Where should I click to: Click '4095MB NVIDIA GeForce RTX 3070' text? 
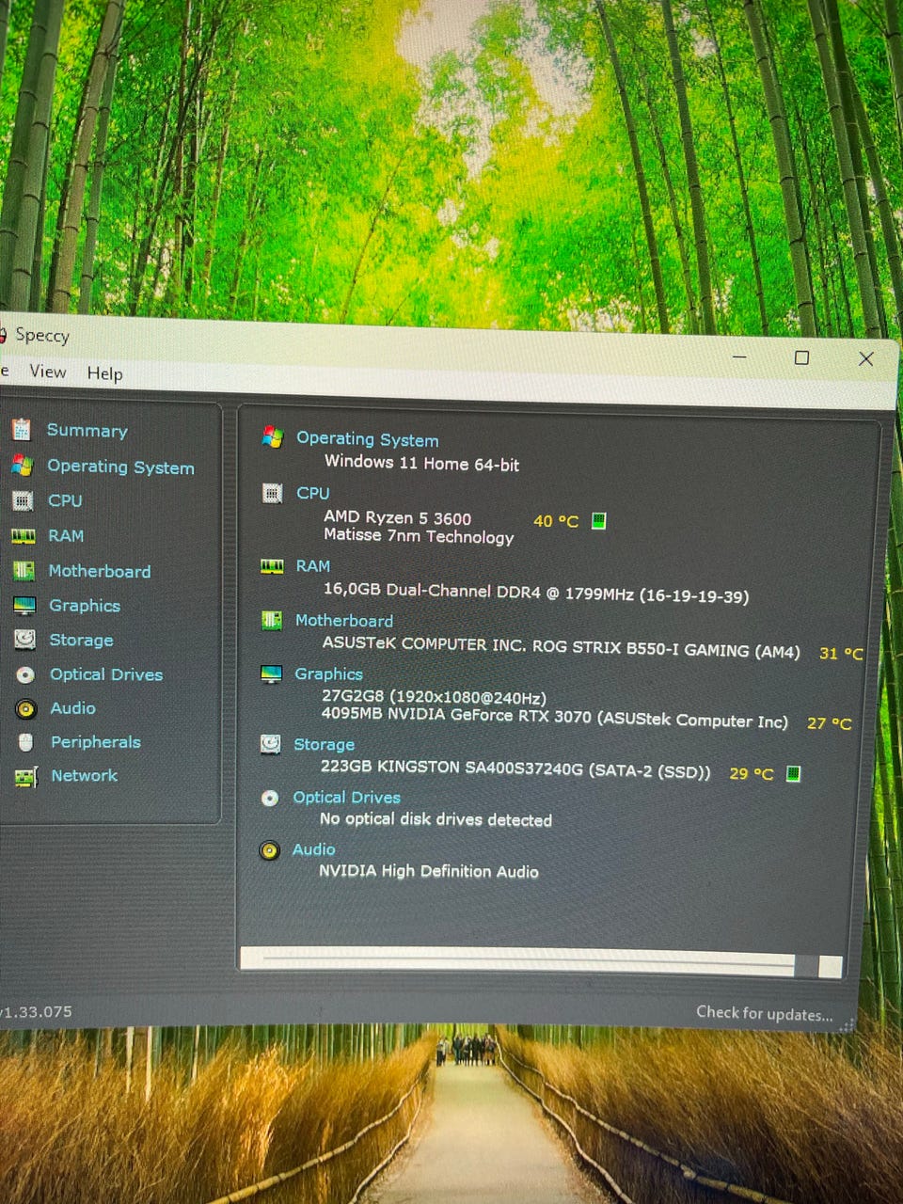[554, 718]
